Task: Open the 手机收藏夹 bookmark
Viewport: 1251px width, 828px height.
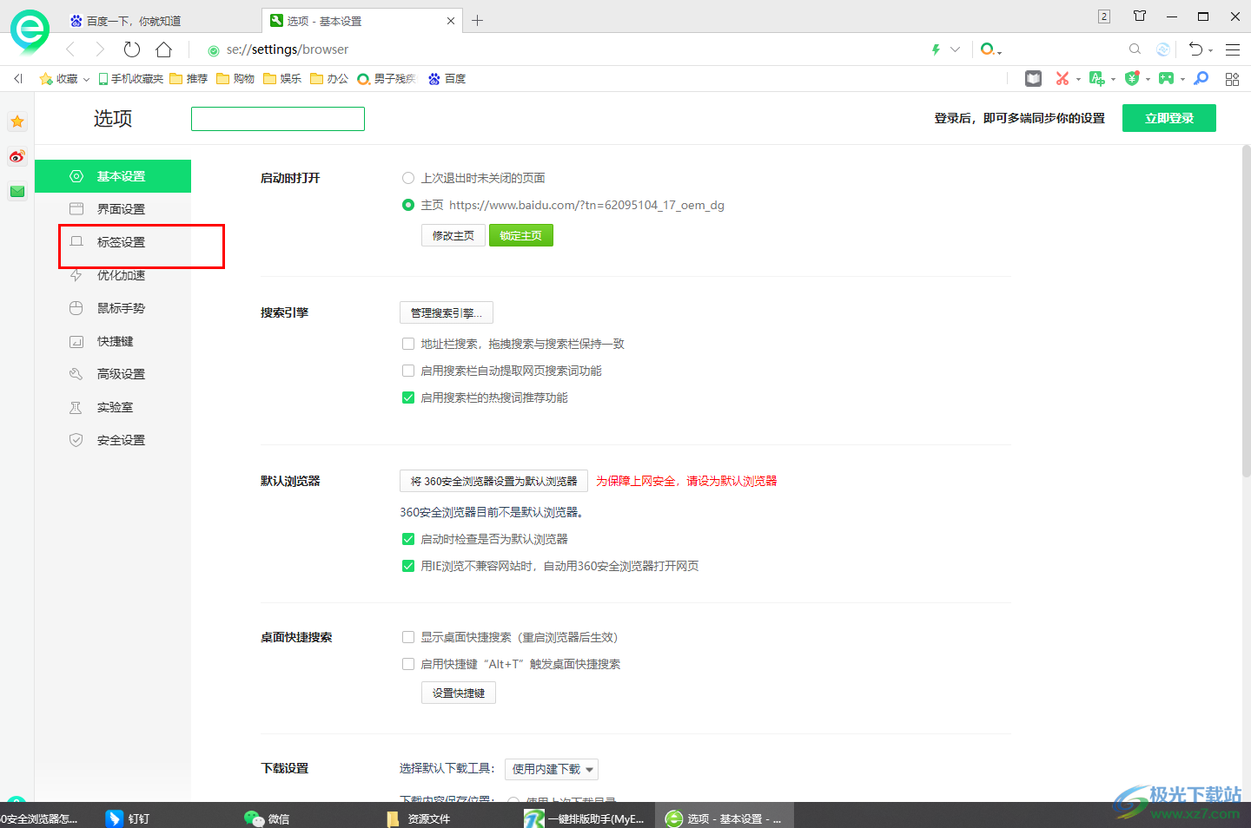Action: (x=130, y=79)
